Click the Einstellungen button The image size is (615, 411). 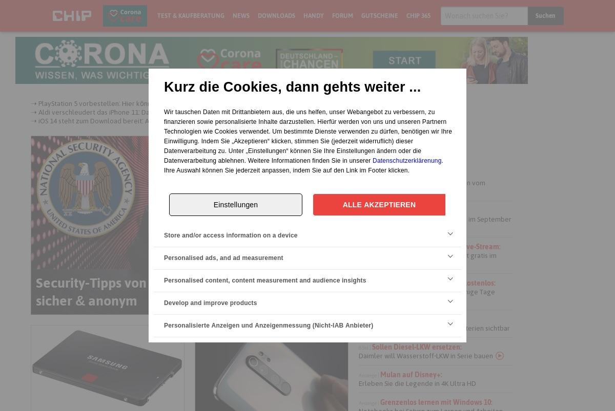236,205
